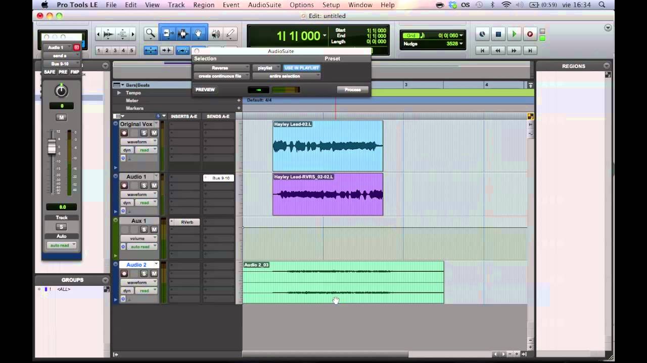Screen dimensions: 647x363
Task: Open Aux 1 volume view selector
Action: (x=139, y=238)
